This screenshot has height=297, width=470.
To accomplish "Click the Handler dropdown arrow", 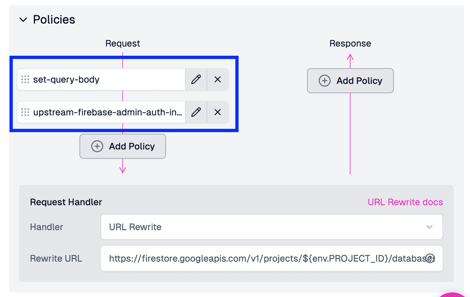I will pos(429,227).
